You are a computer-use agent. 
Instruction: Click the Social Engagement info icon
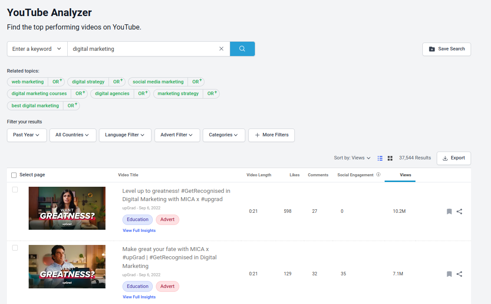pos(378,175)
